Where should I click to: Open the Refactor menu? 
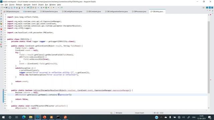(19, 5)
